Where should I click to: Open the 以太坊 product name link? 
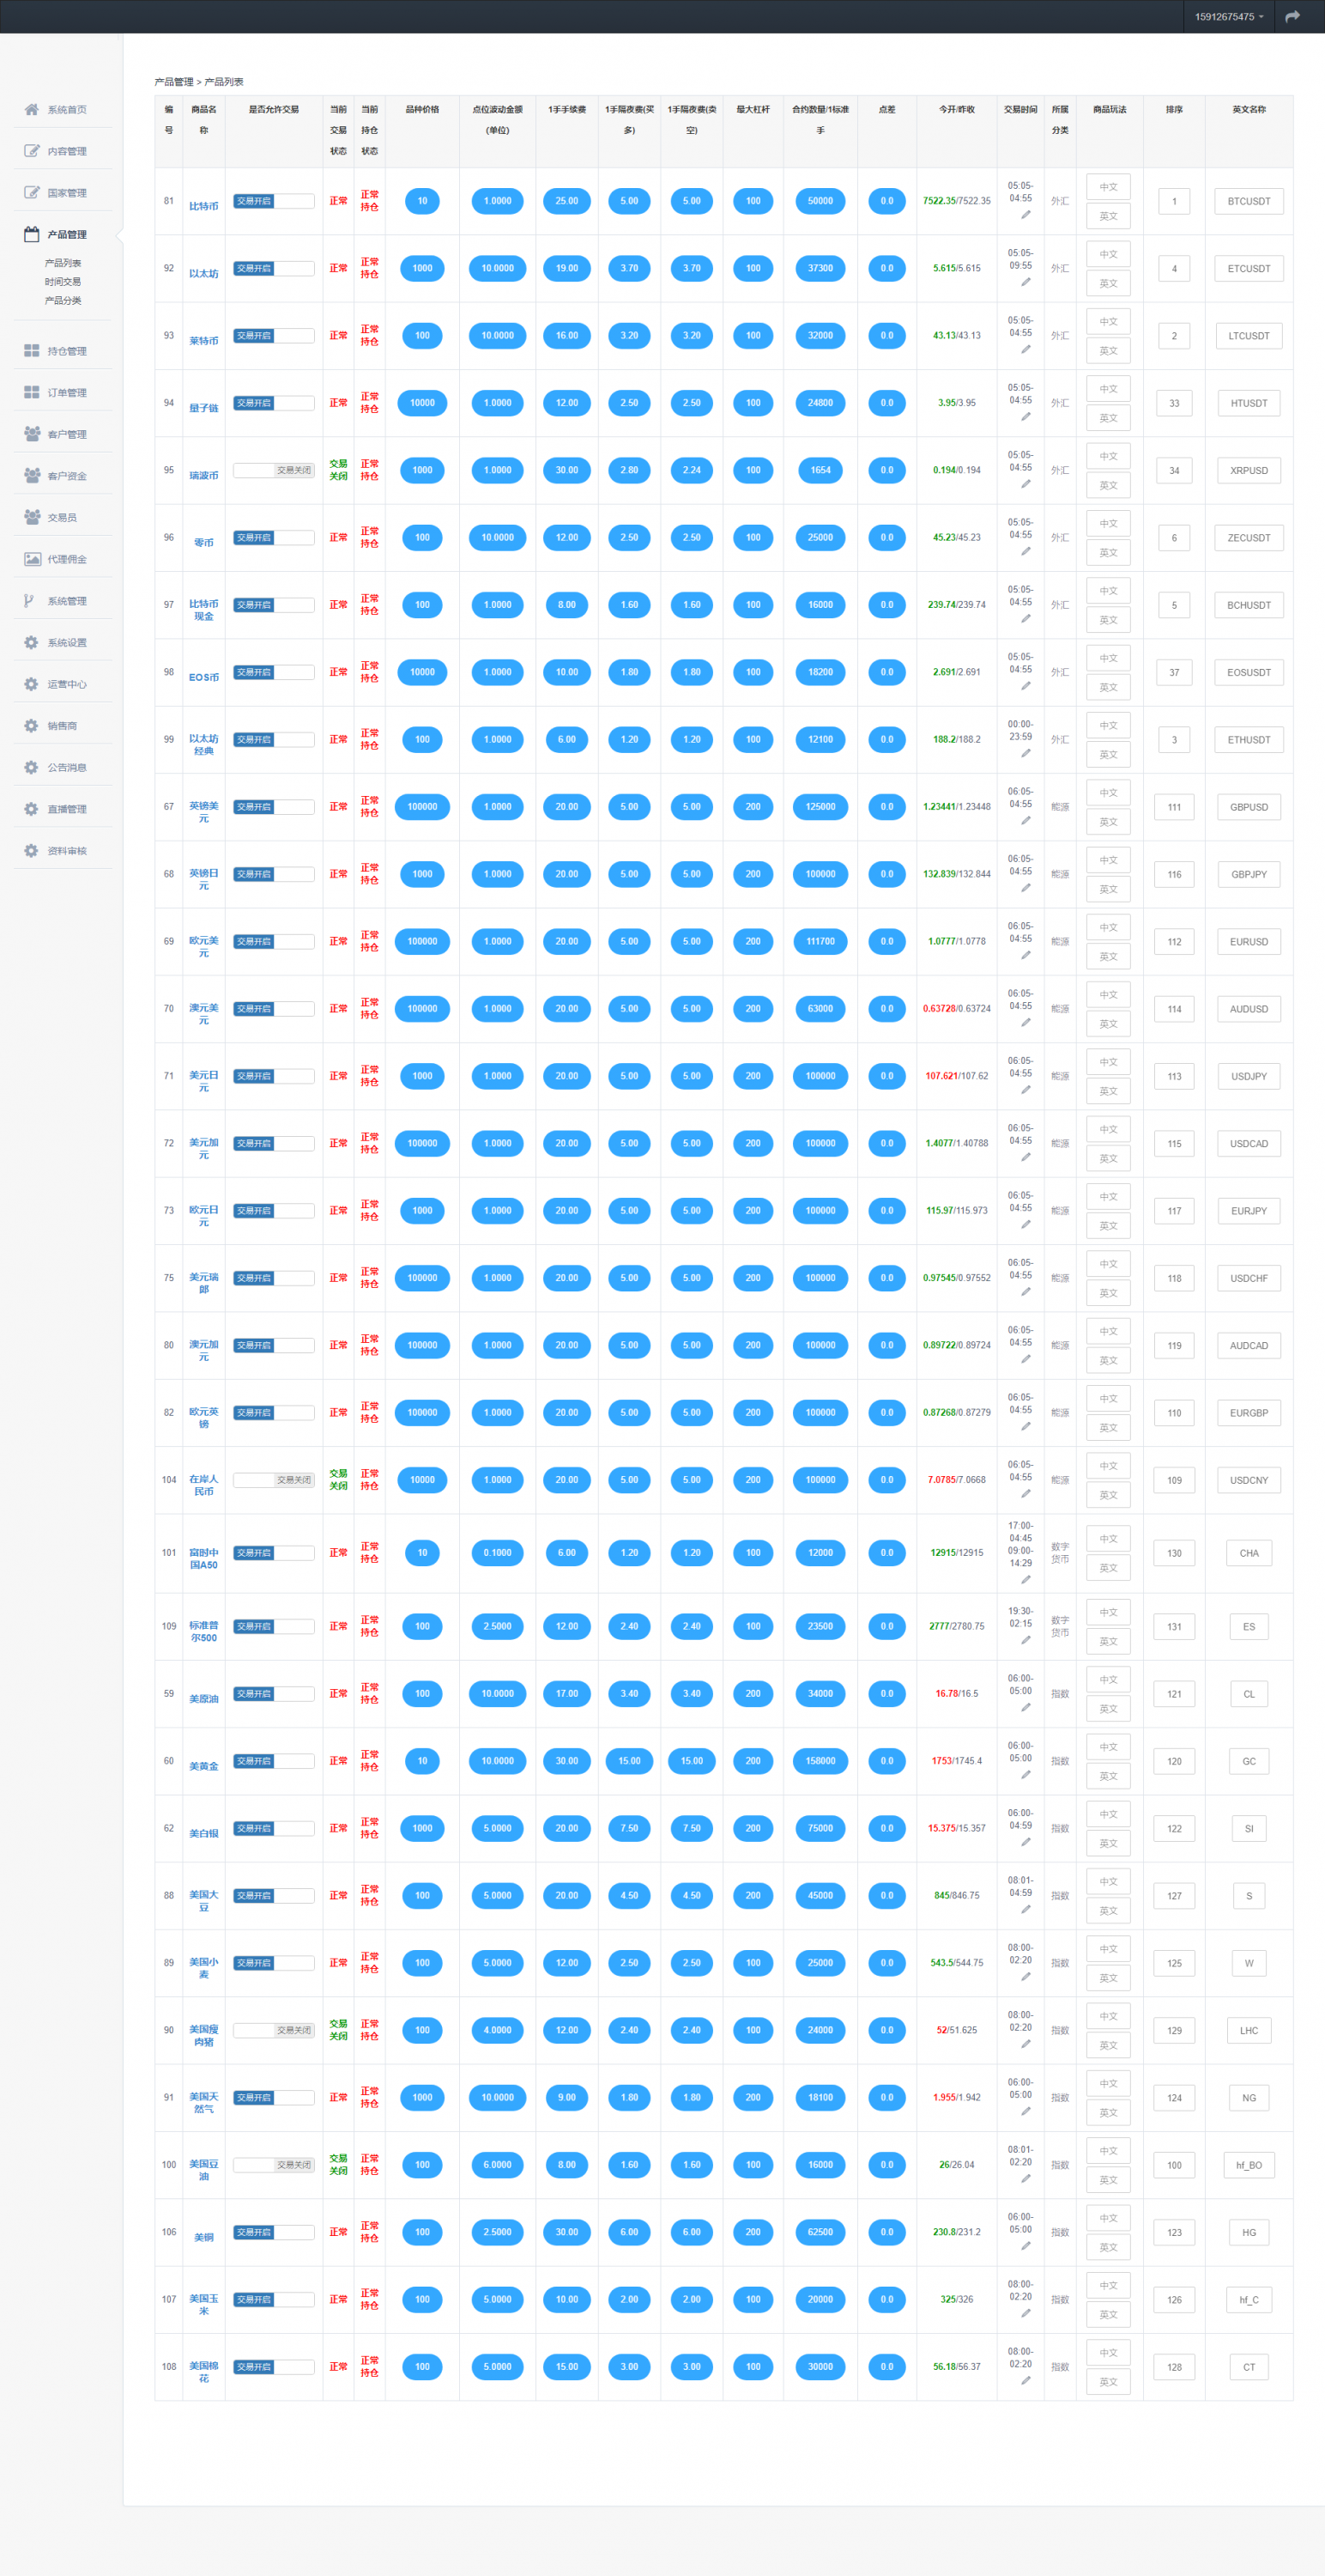[x=203, y=273]
